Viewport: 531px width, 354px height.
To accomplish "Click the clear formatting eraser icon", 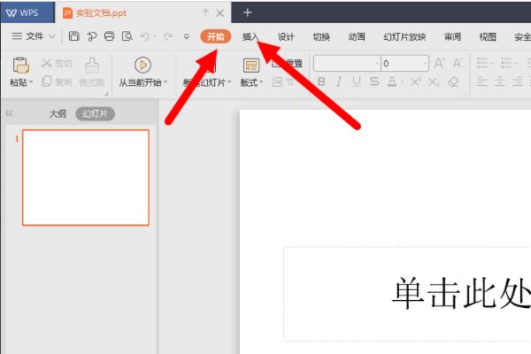I will pos(453,81).
